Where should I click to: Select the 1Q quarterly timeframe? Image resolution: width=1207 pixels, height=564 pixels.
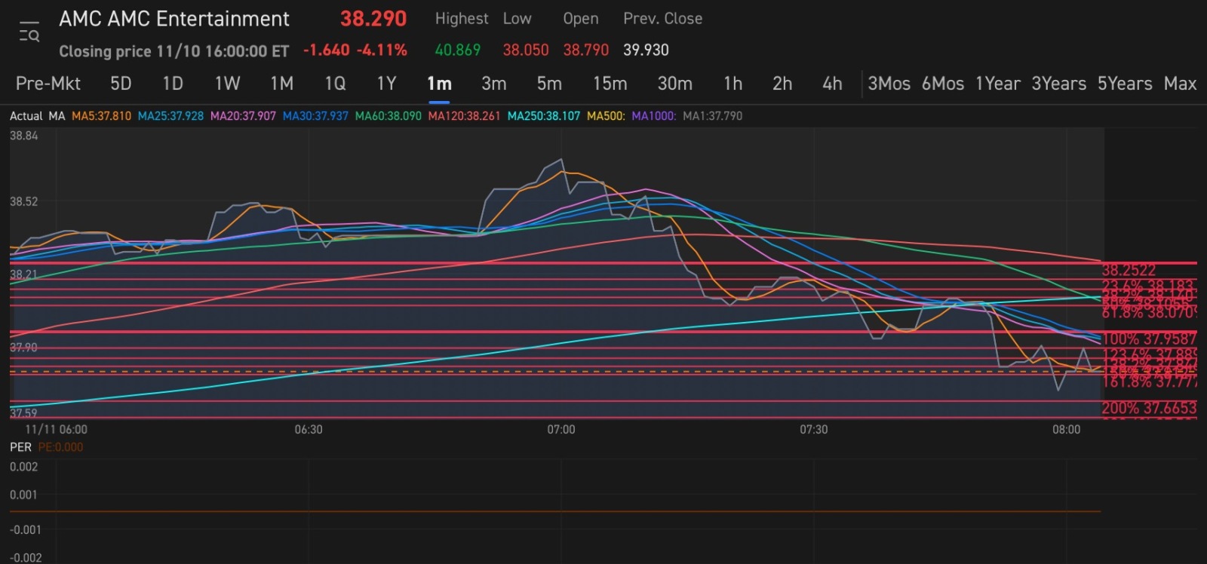pos(335,84)
